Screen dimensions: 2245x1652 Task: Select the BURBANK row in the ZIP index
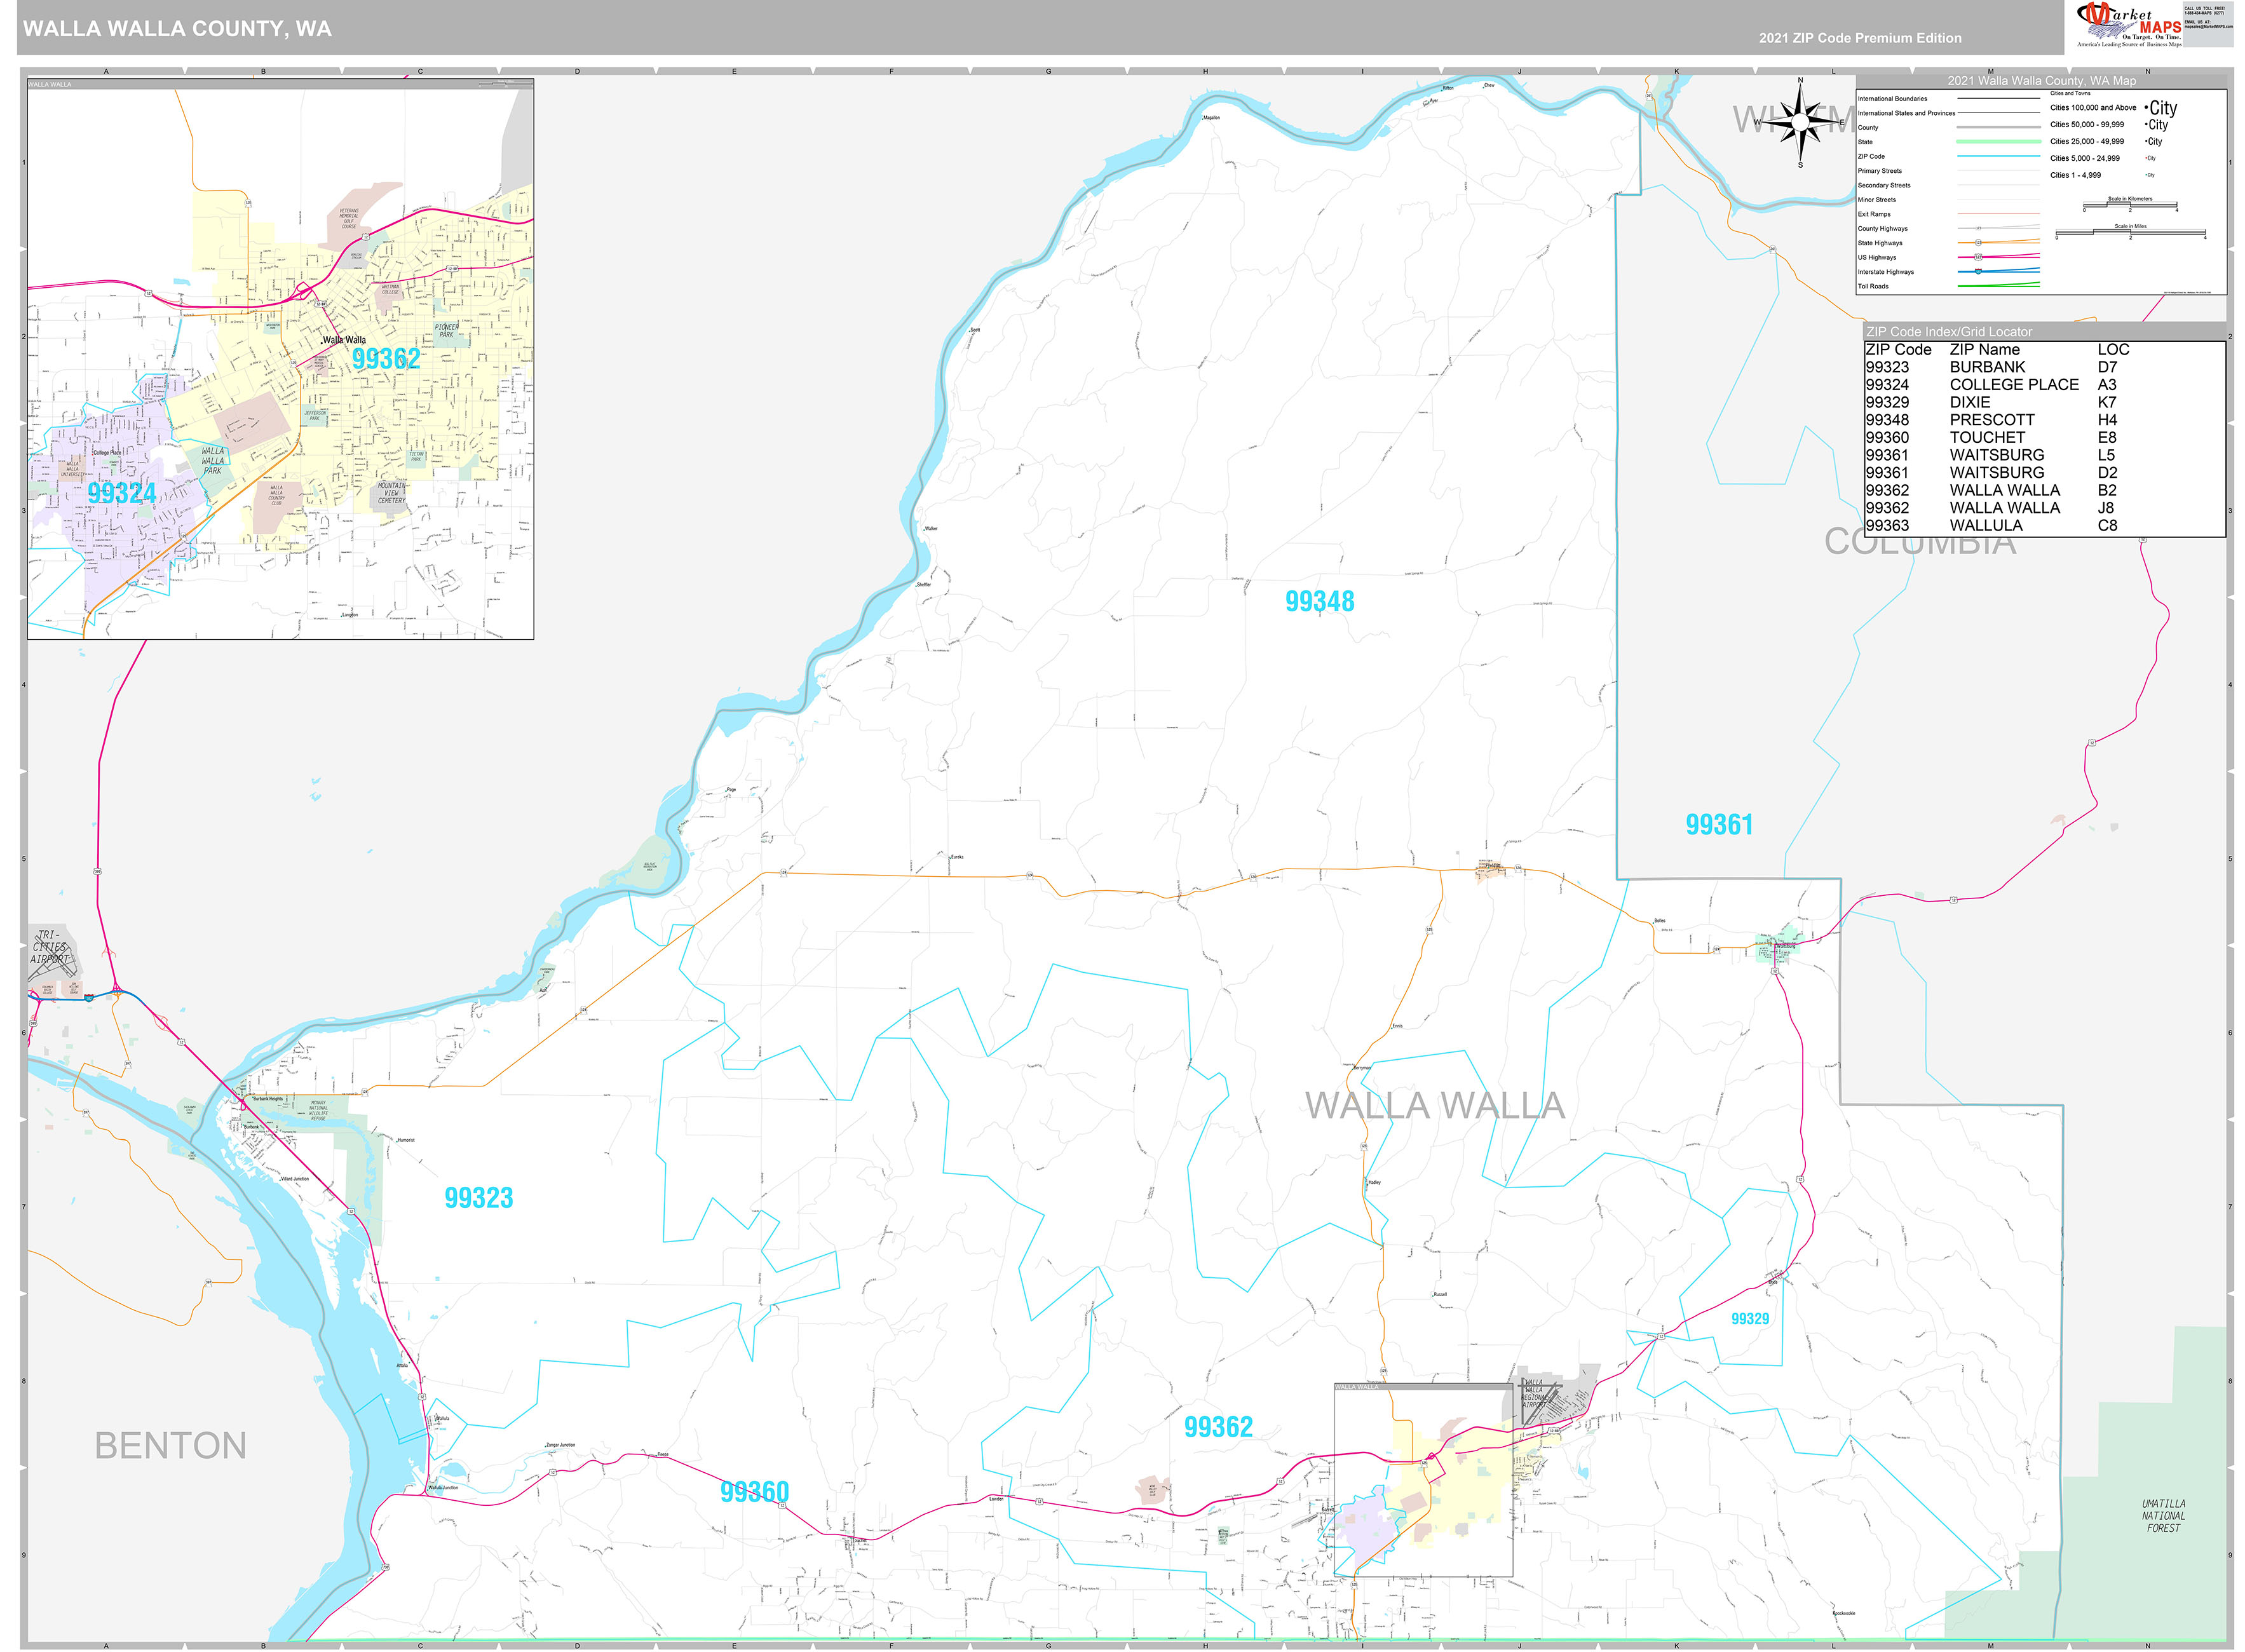[x=1990, y=367]
